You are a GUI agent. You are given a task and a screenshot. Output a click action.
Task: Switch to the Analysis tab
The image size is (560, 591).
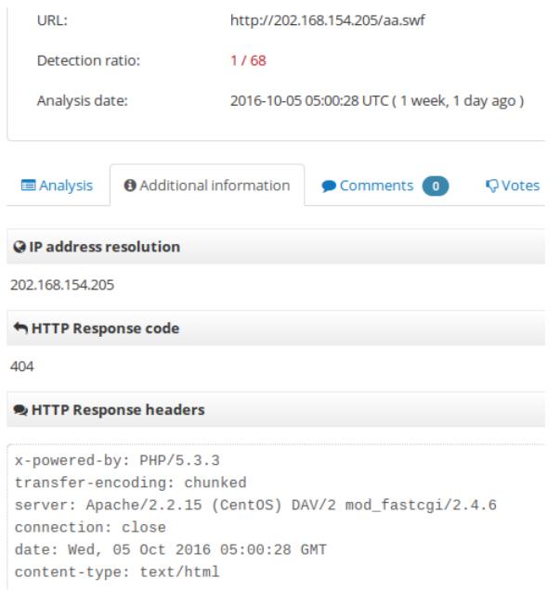(57, 185)
